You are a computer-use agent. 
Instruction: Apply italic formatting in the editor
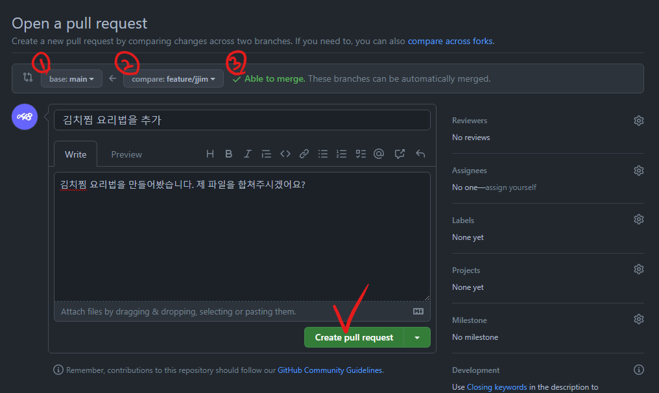pos(248,154)
